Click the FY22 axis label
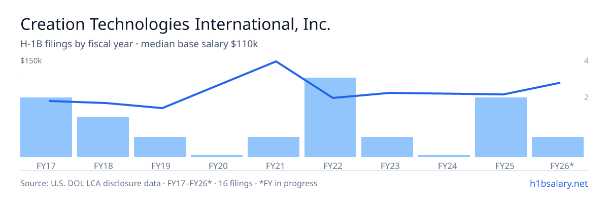This screenshot has width=609, height=203. coord(330,165)
